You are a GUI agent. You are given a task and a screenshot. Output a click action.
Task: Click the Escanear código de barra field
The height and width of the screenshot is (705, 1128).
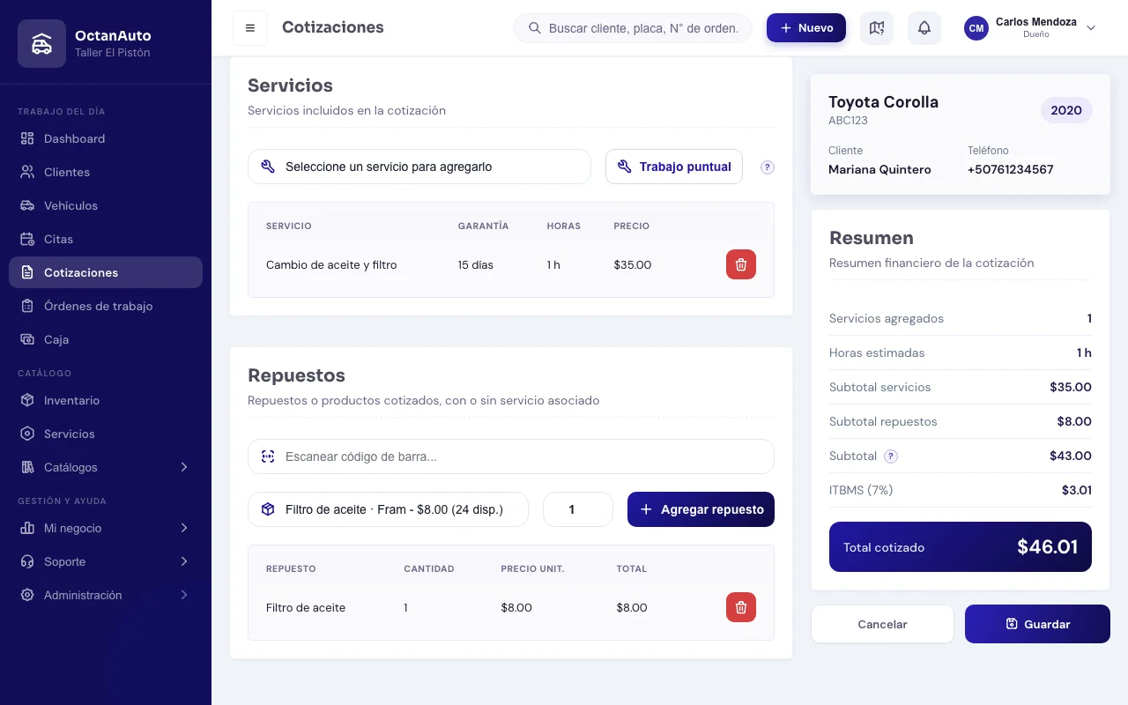point(511,456)
